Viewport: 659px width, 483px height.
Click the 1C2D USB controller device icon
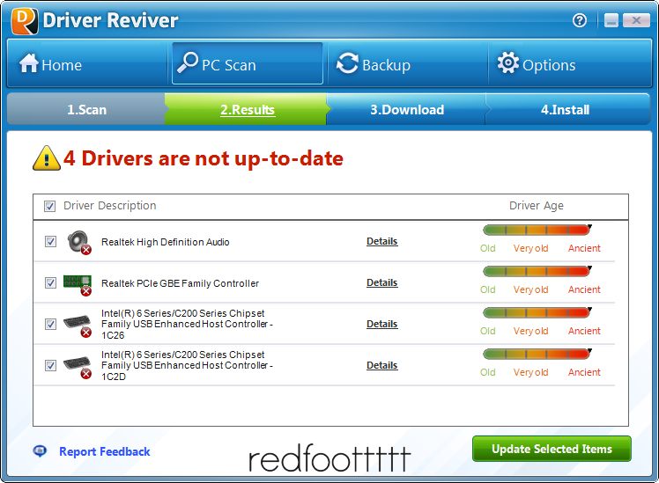click(x=78, y=367)
